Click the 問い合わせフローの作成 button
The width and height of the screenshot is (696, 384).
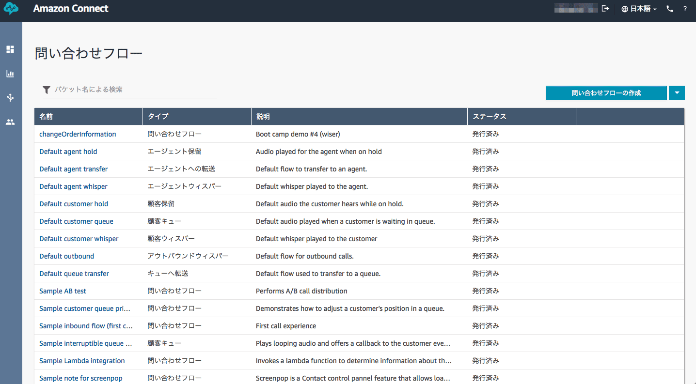pyautogui.click(x=606, y=93)
